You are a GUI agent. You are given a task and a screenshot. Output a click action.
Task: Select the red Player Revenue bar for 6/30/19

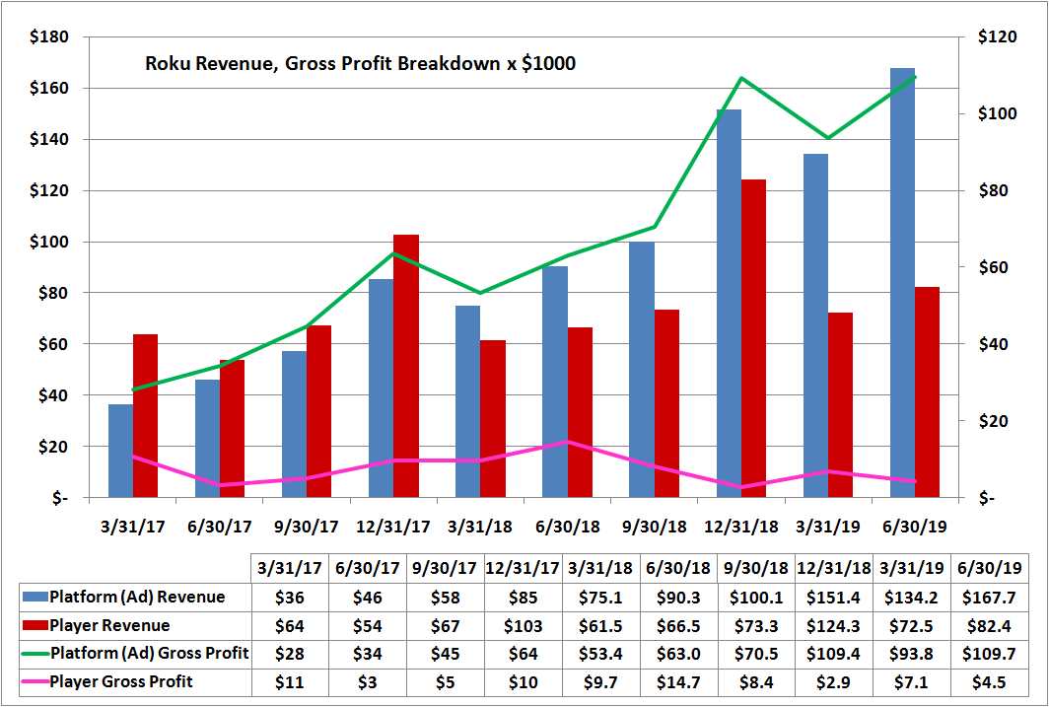927,392
